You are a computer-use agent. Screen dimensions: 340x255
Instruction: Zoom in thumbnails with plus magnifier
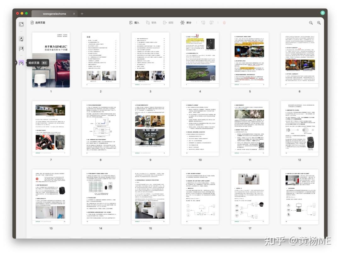319,23
